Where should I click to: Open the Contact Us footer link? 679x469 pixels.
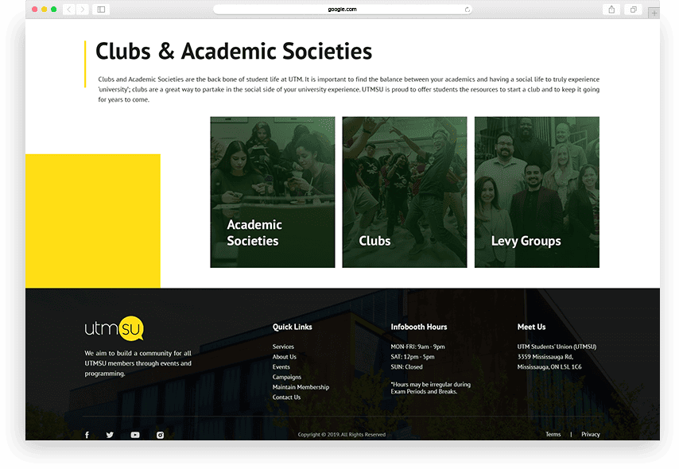pos(286,397)
